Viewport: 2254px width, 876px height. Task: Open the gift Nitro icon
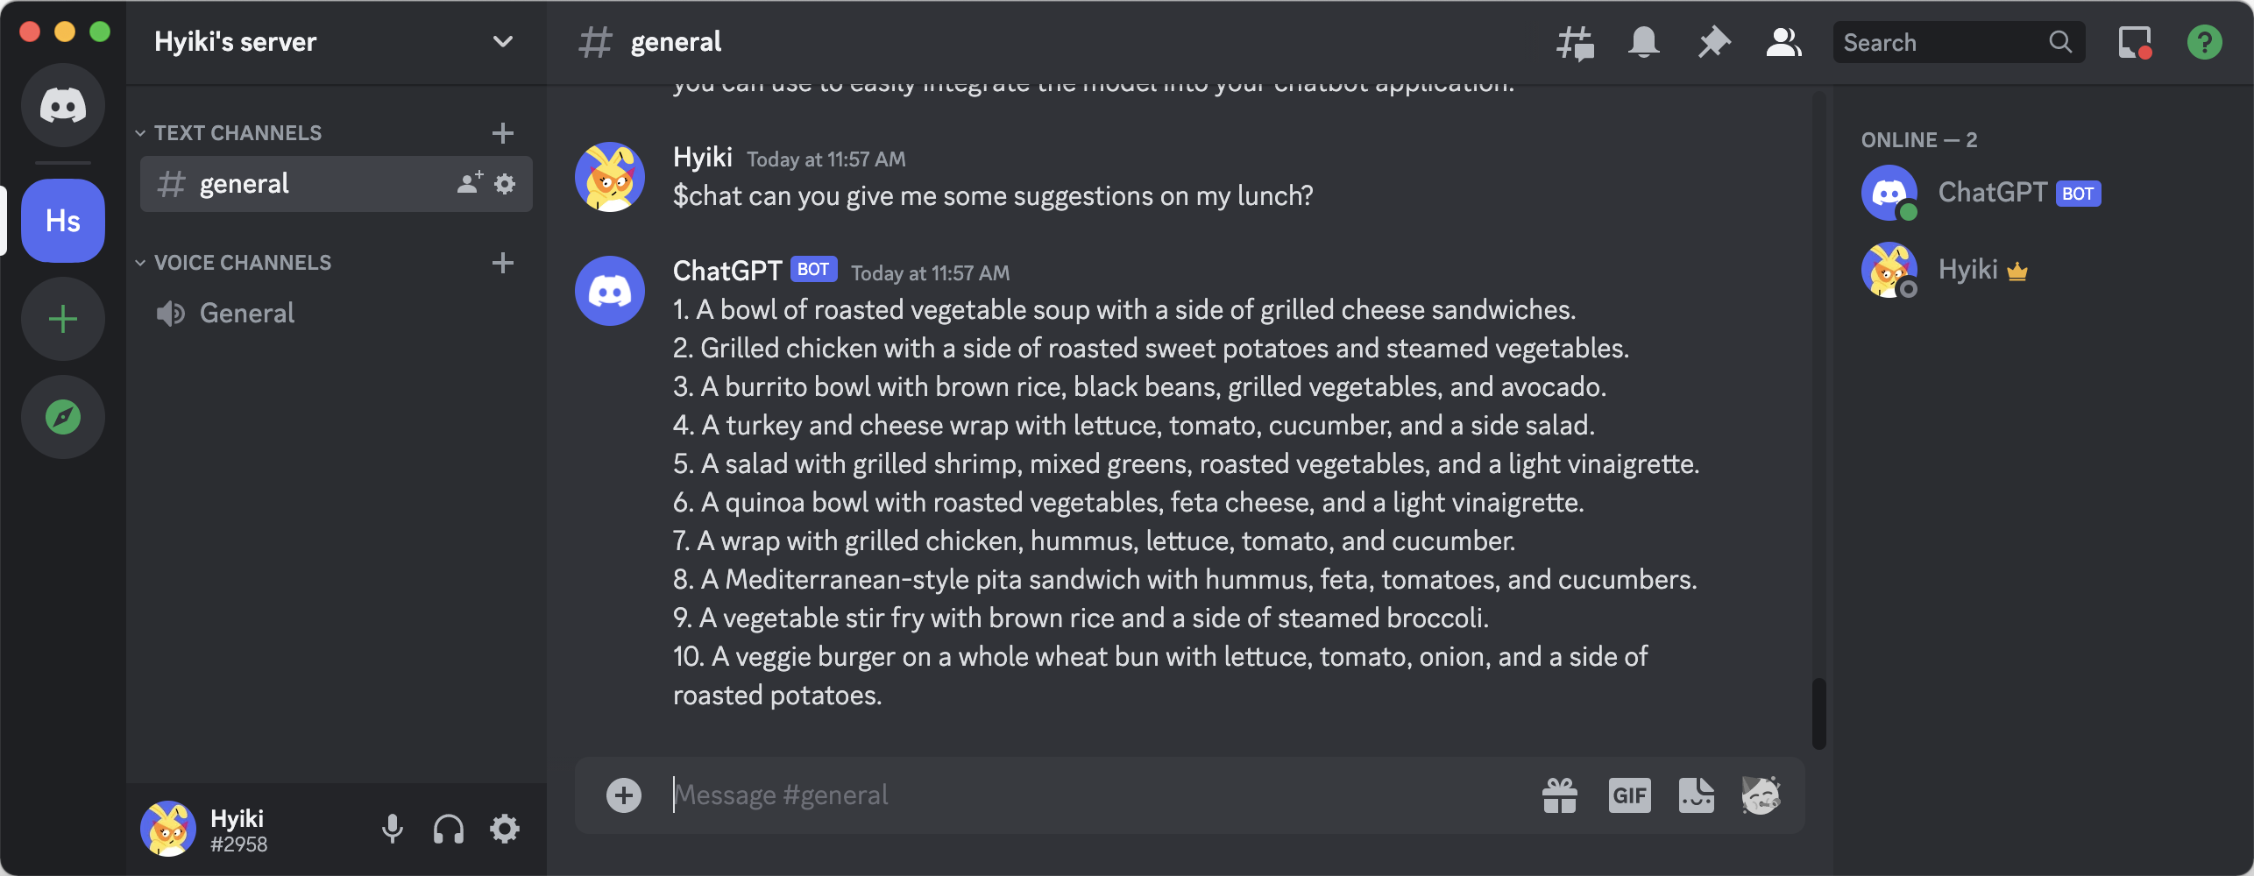pyautogui.click(x=1559, y=795)
